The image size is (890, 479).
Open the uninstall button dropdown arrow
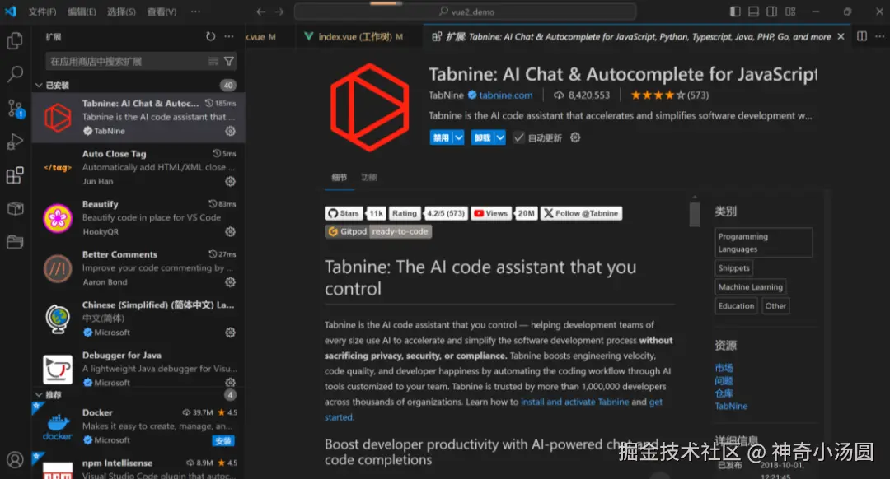pos(500,137)
